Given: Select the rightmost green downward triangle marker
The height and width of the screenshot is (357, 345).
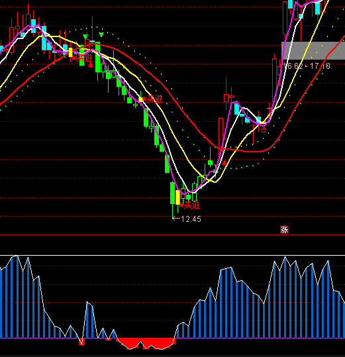Looking at the screenshot, I should (101, 34).
